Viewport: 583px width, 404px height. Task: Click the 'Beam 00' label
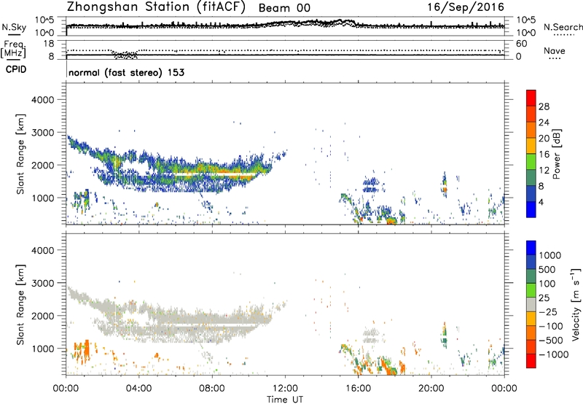284,8
